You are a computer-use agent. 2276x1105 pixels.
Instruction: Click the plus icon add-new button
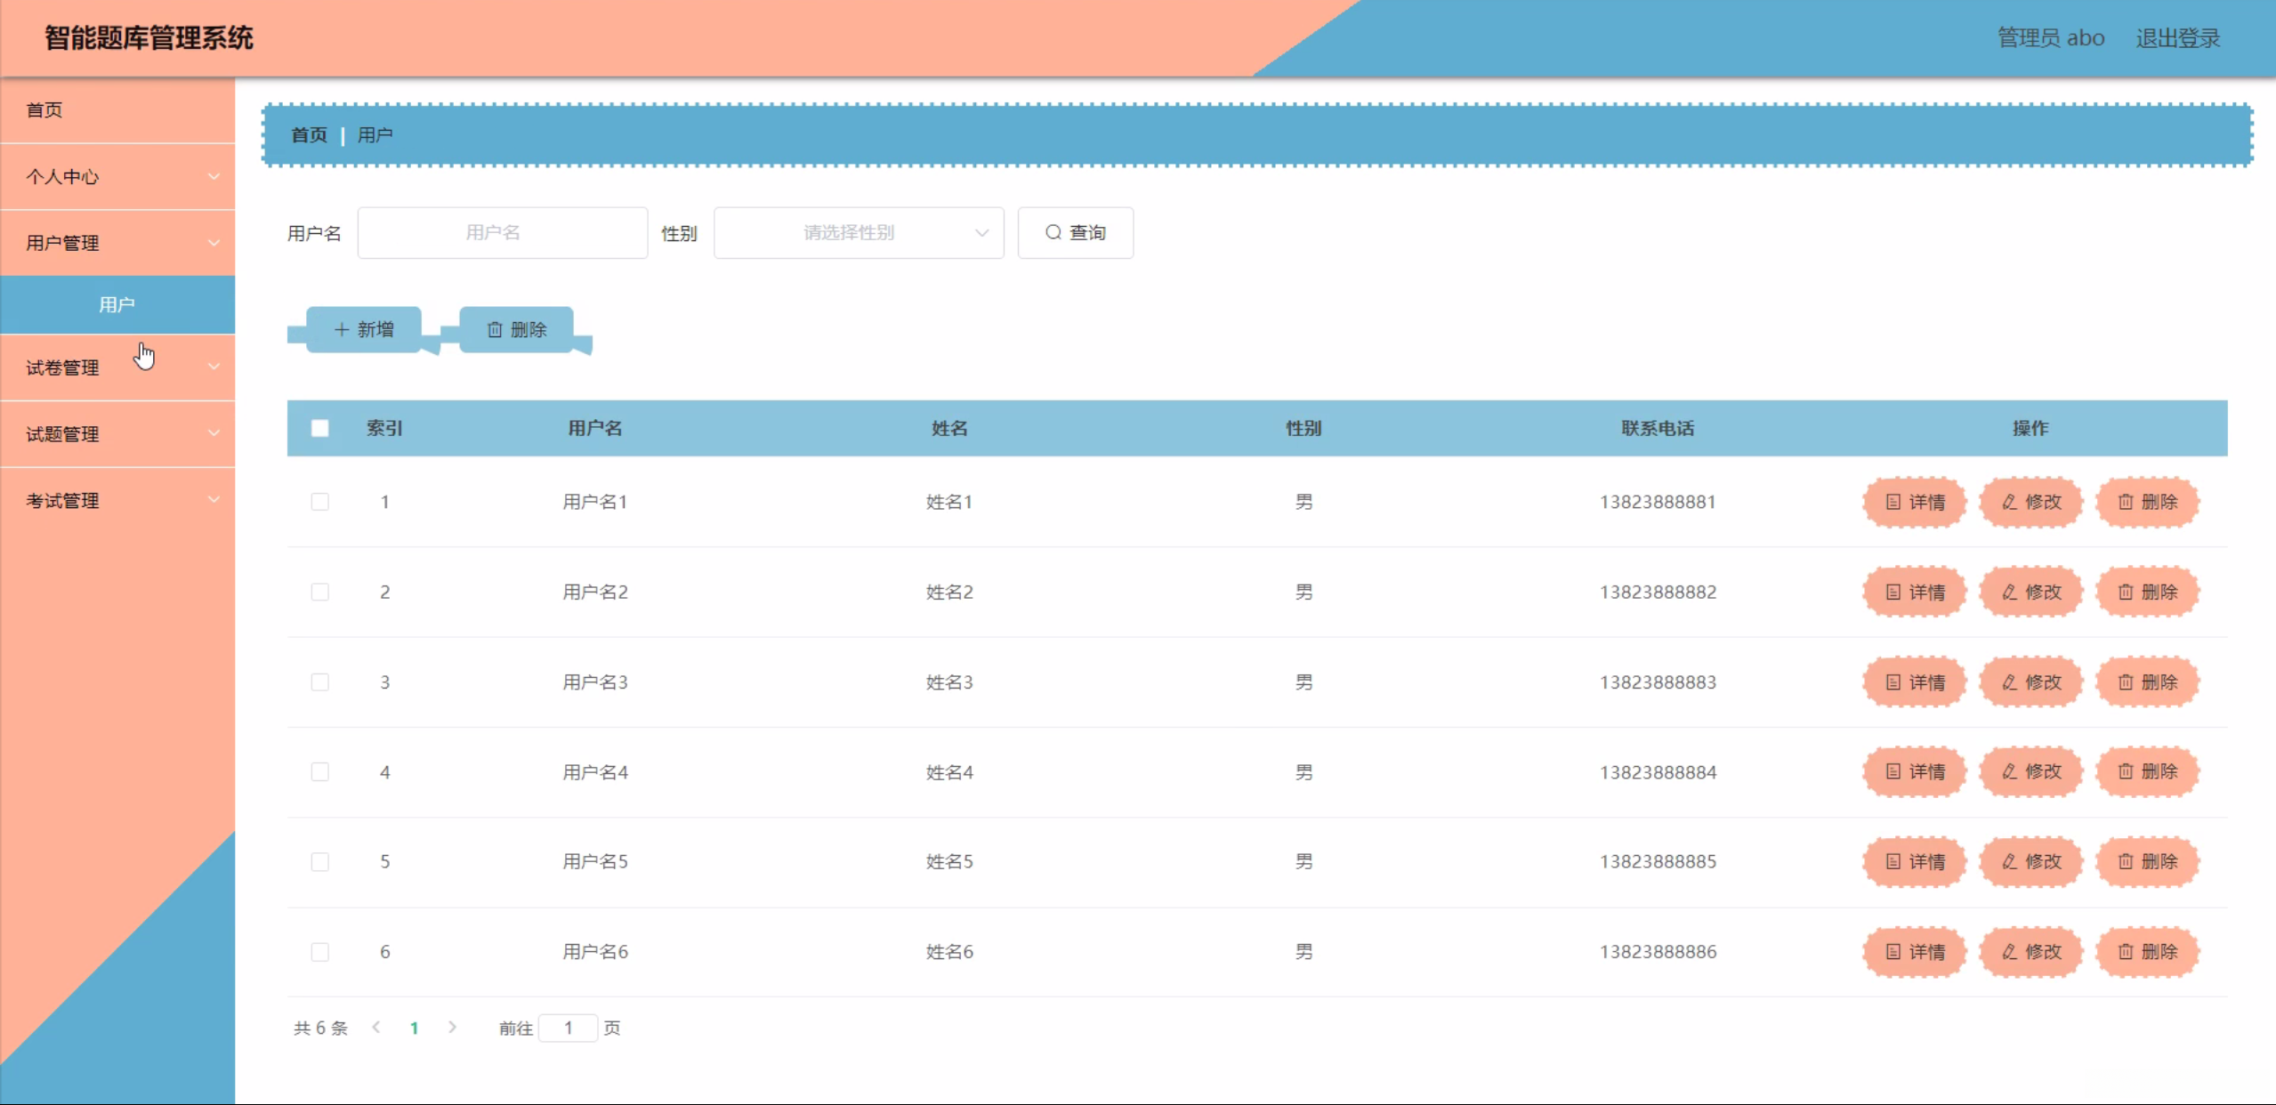364,330
